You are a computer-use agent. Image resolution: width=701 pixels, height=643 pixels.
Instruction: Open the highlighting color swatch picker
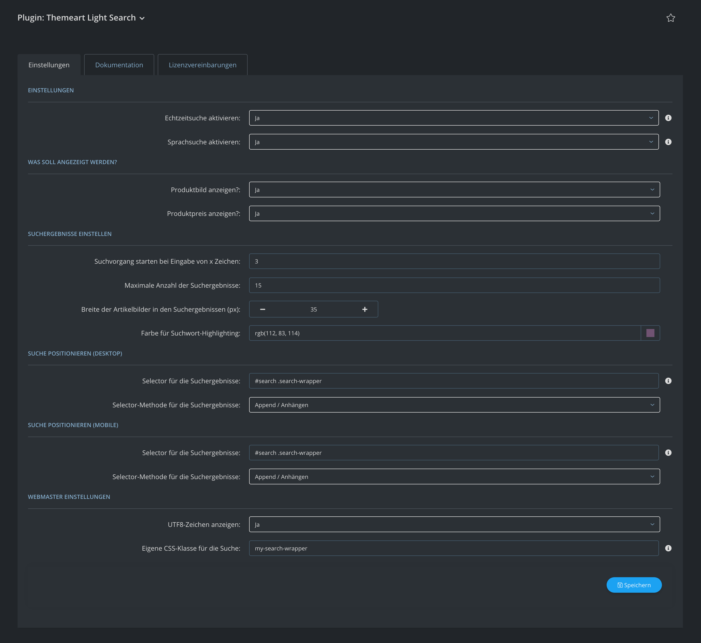[650, 333]
